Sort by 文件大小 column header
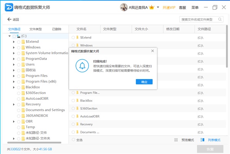The height and width of the screenshot is (154, 230). (x=141, y=29)
